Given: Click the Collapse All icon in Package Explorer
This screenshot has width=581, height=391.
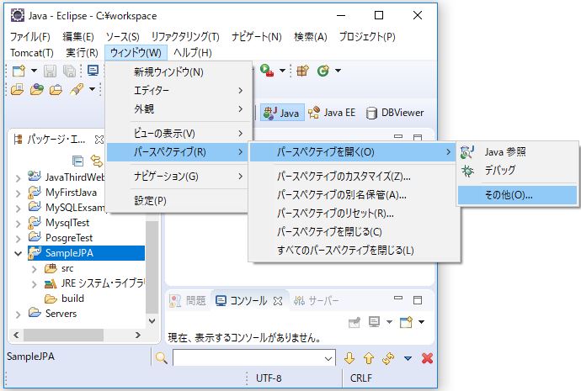Looking at the screenshot, I should pyautogui.click(x=77, y=160).
